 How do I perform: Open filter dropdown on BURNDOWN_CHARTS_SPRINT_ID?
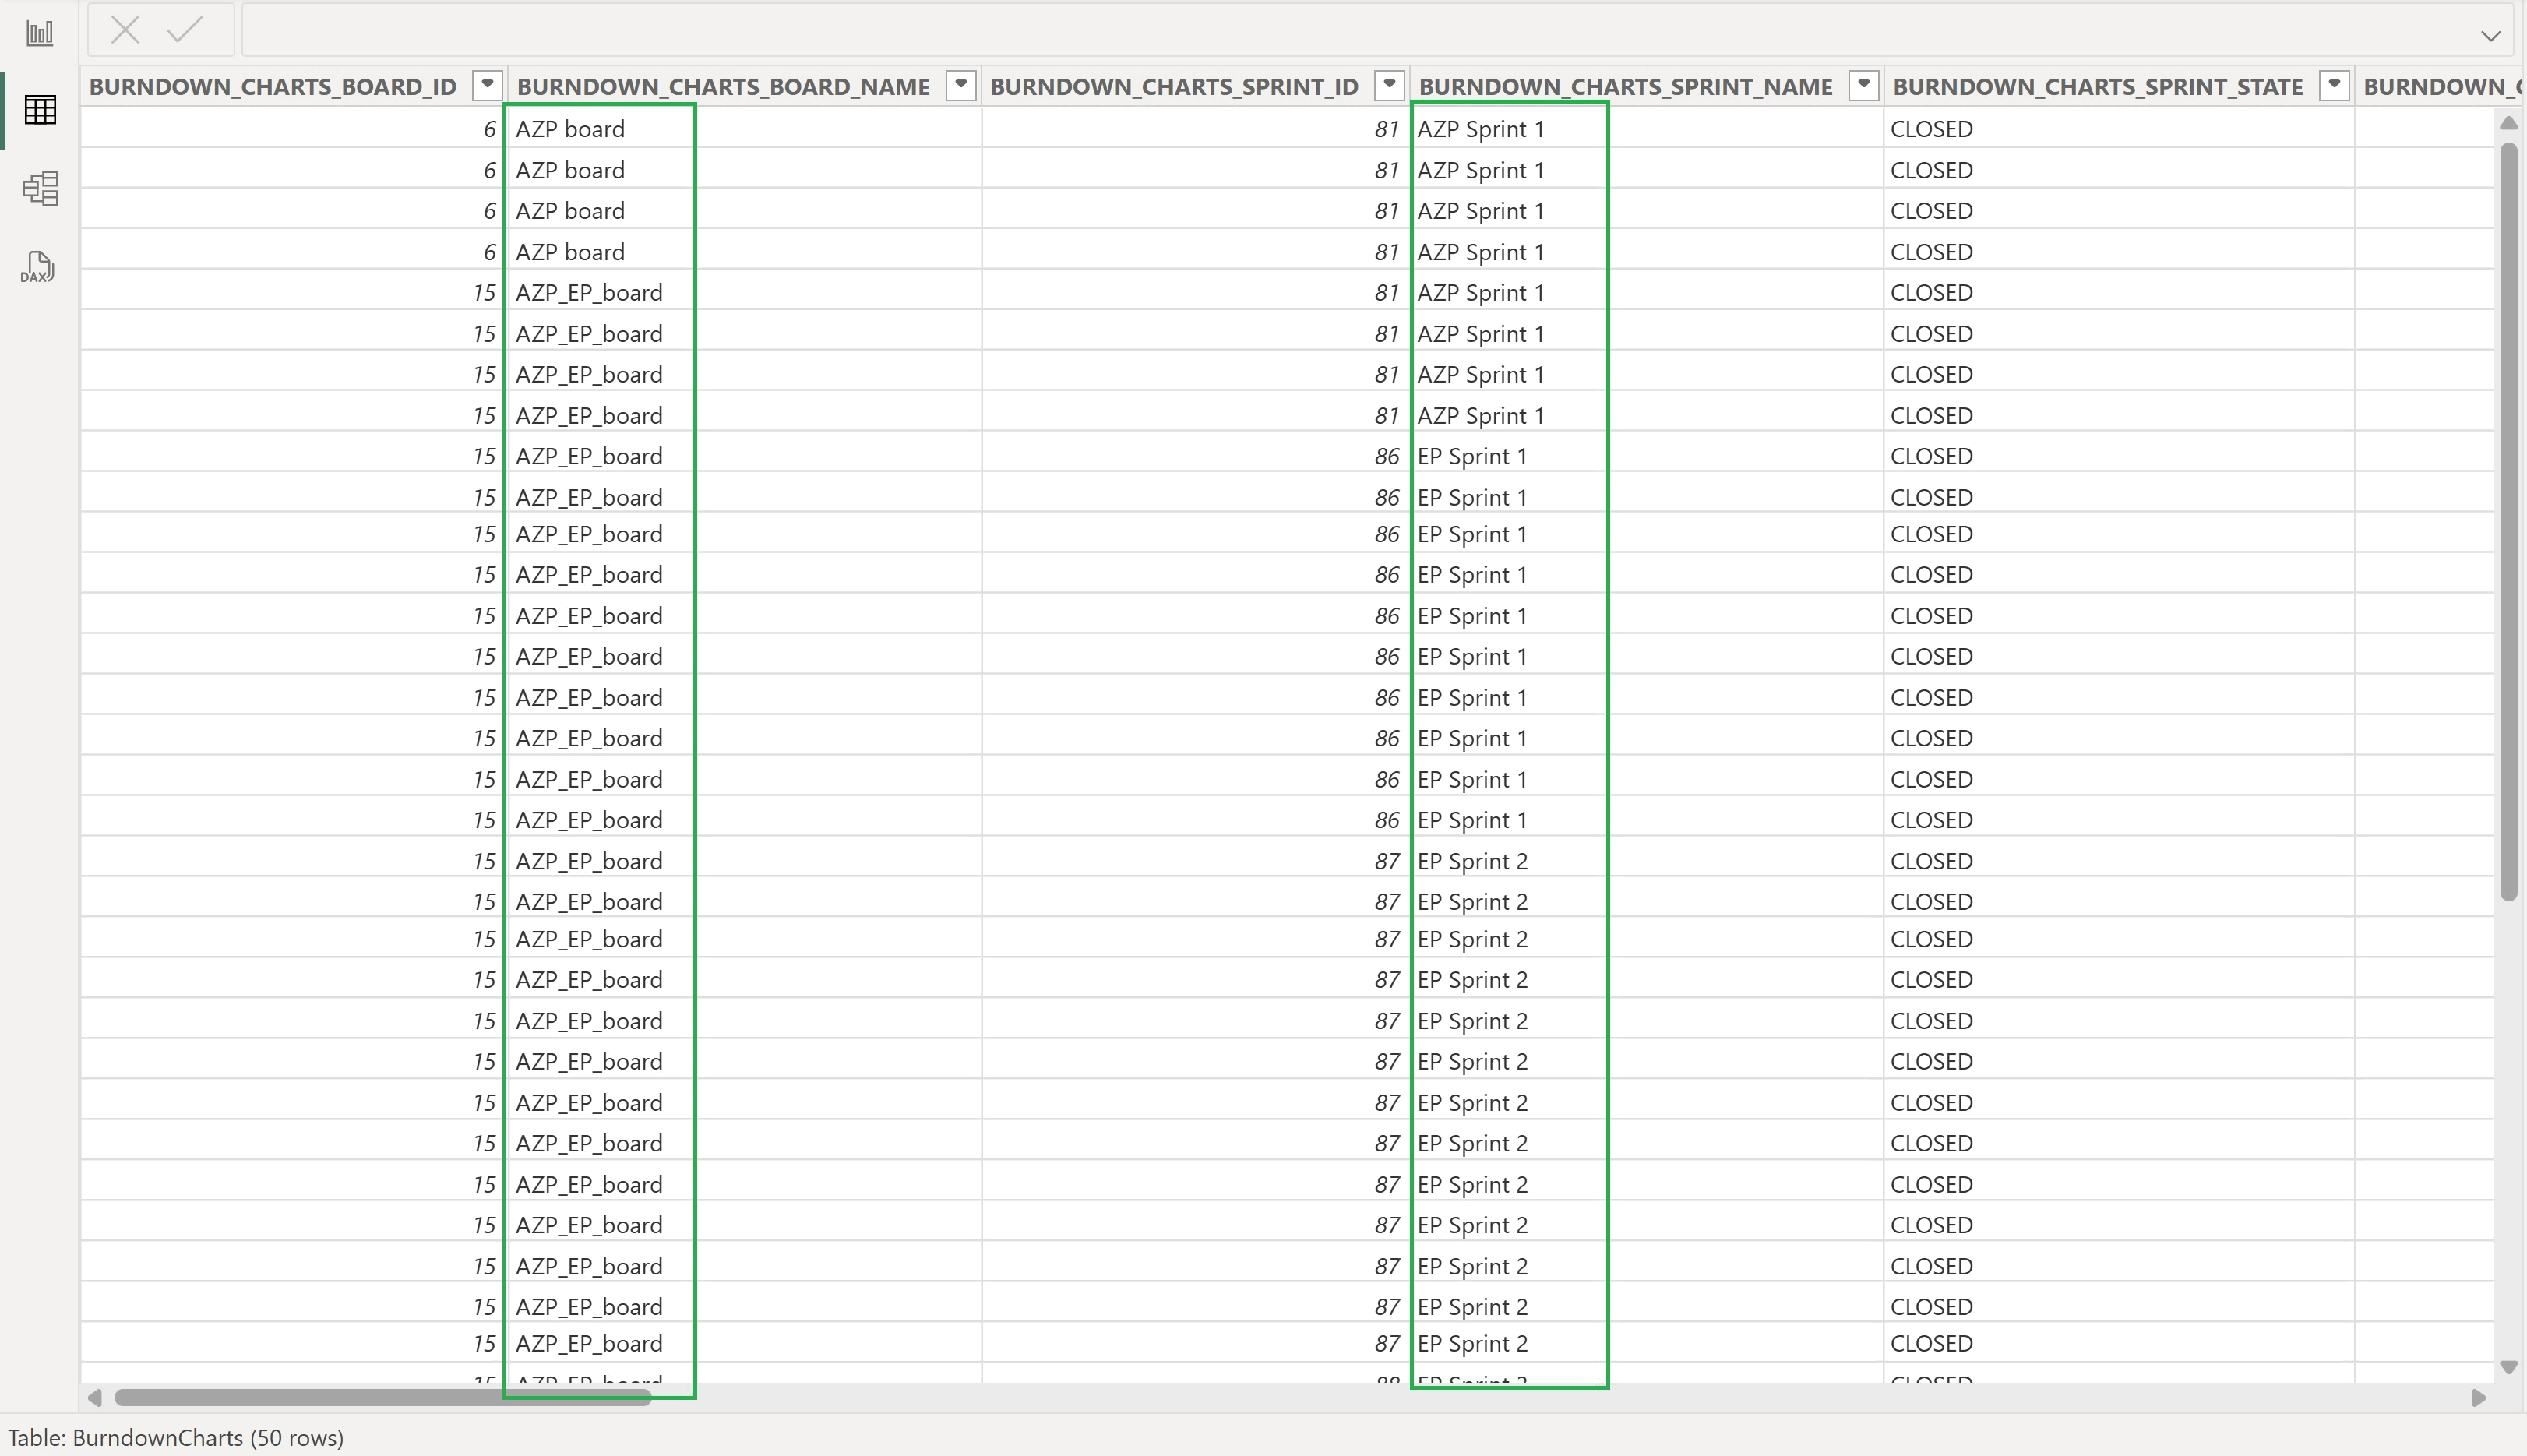tap(1388, 85)
